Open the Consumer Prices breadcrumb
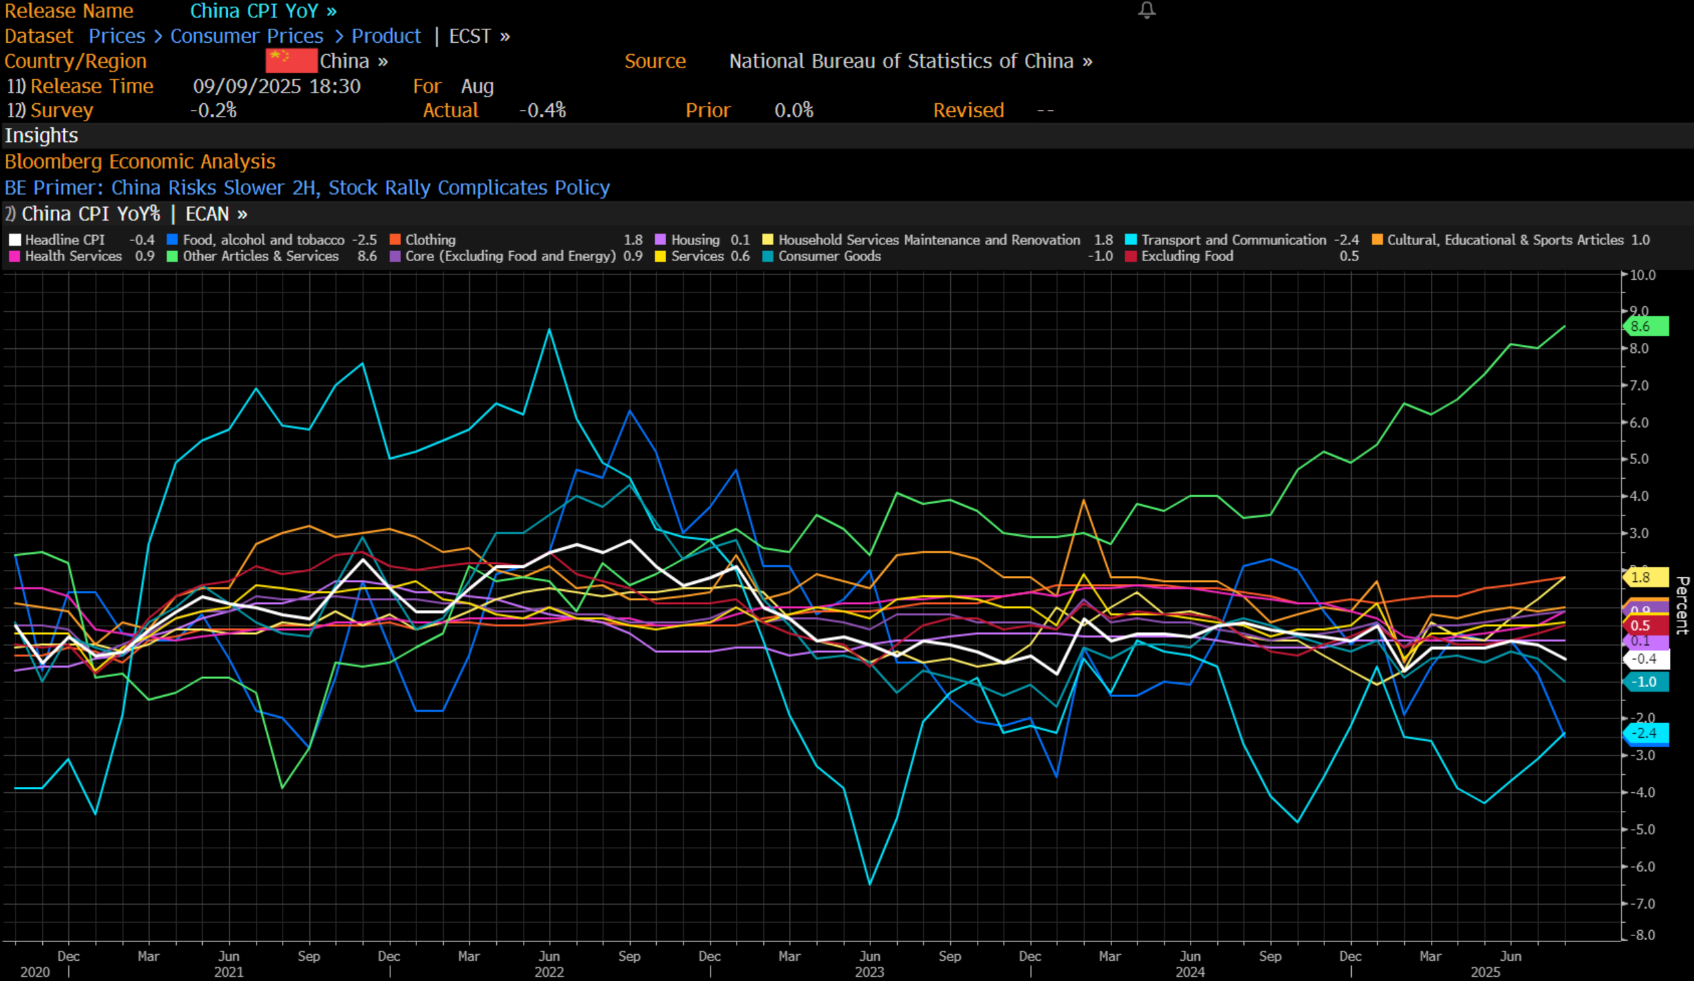 246,36
